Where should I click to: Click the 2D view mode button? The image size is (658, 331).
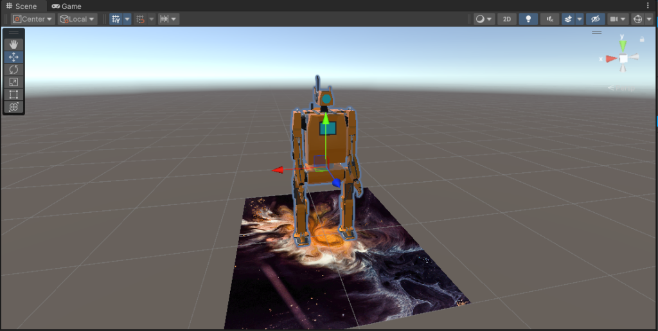[506, 19]
